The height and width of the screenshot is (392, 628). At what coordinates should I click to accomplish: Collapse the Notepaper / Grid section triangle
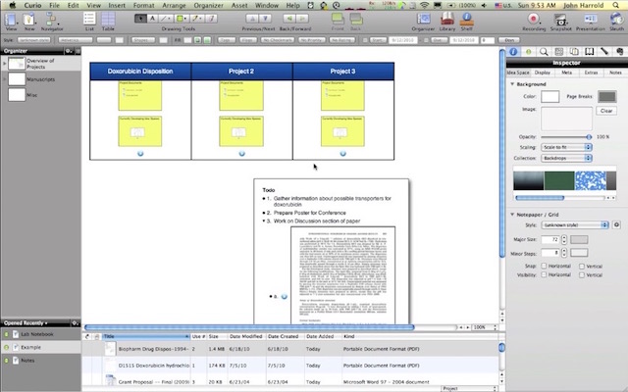point(512,215)
